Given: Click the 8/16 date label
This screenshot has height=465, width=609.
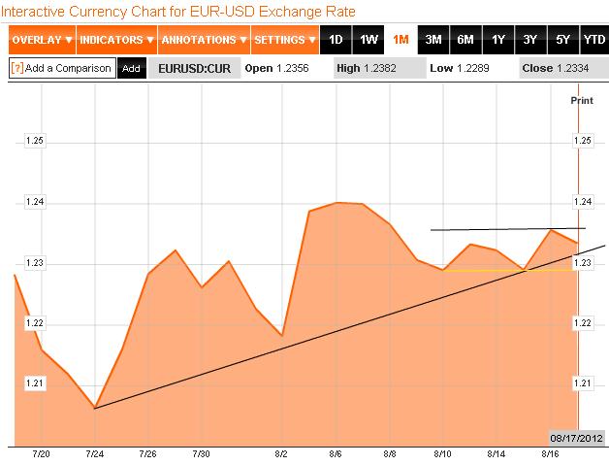Looking at the screenshot, I should tap(550, 454).
